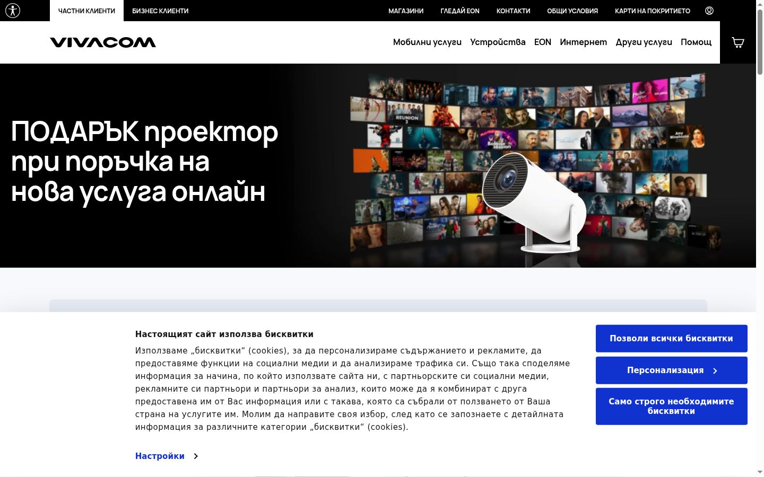Switch to Частни клиенти tab
Image resolution: width=764 pixels, height=477 pixels.
[x=86, y=11]
